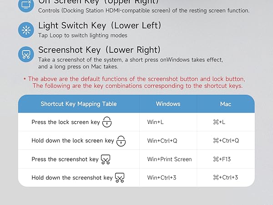The image size is (273, 205).
Task: Click the ⌘+Ctrl+Q Mac shortcut cell
Action: pos(226,141)
